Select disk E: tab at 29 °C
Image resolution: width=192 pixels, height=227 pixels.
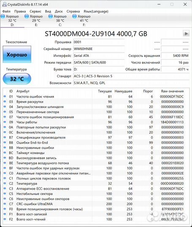(36, 21)
